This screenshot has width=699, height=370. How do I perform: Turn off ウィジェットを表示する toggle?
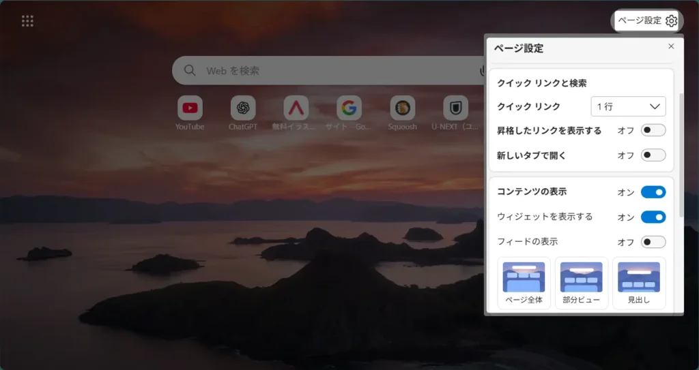[x=653, y=217]
